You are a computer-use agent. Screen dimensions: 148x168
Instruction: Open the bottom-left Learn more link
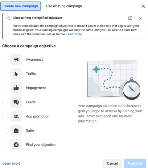(11, 163)
